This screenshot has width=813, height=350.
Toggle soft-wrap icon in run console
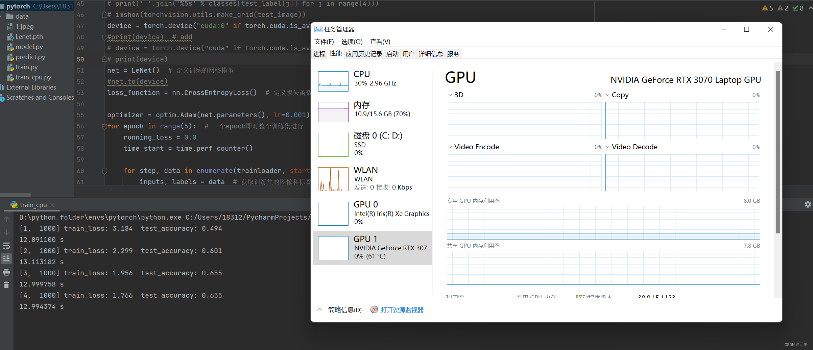click(x=6, y=246)
